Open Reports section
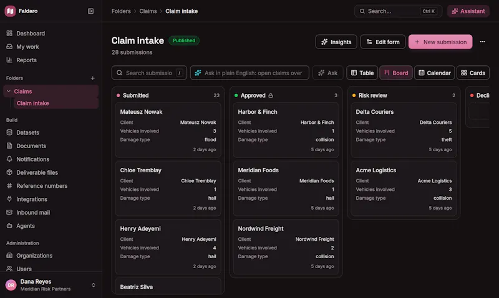Screen dimensions: 499x298 click(26, 60)
